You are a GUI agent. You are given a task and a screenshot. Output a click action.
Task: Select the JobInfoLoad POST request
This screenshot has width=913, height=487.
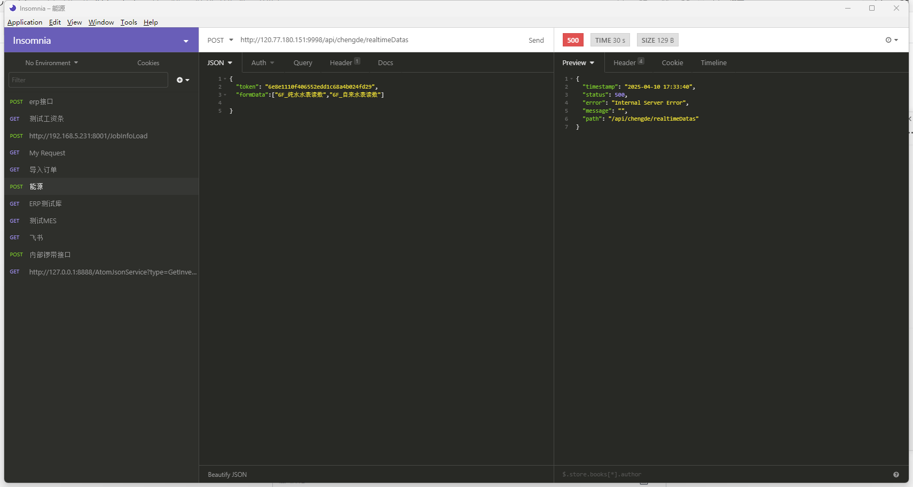tap(101, 136)
